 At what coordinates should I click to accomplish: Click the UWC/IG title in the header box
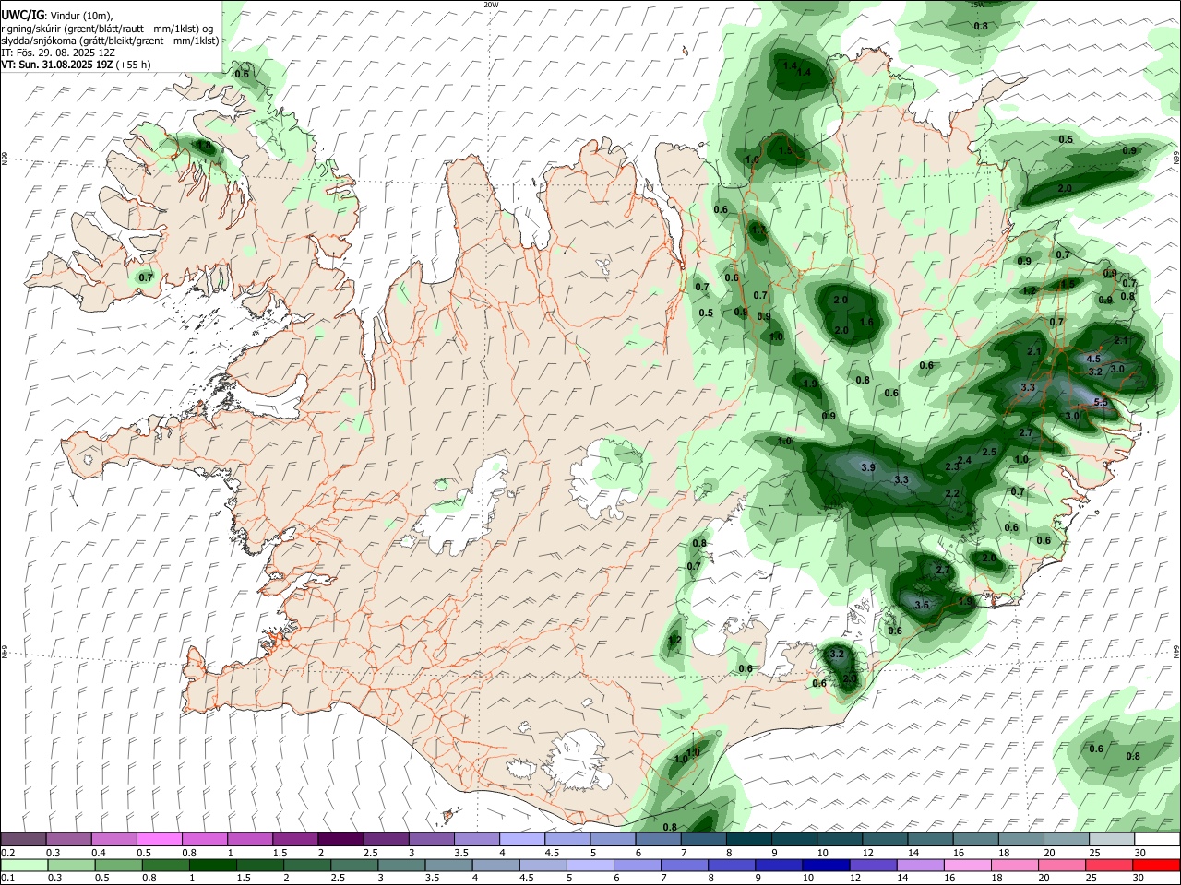23,16
